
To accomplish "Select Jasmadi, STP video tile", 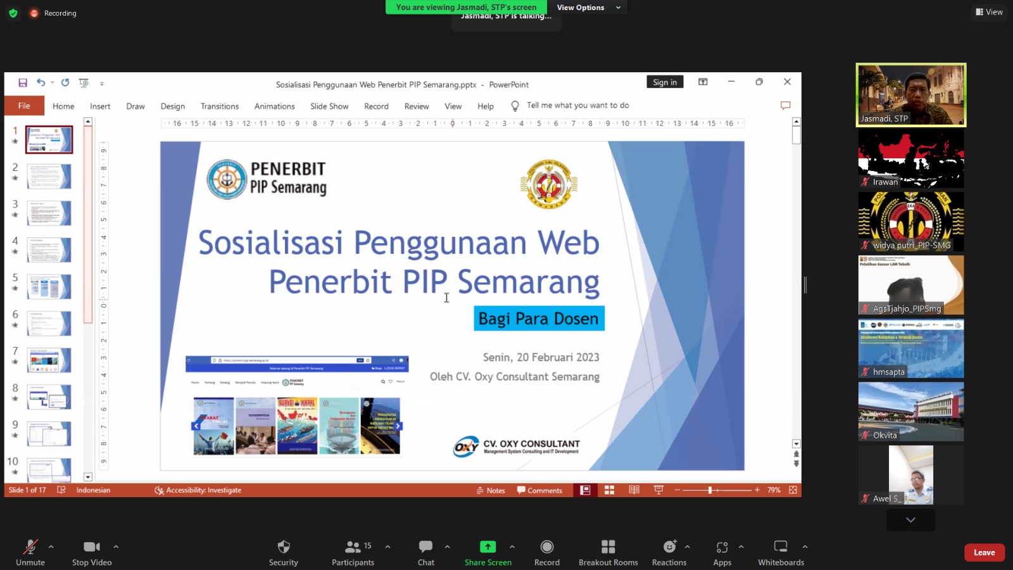I will pyautogui.click(x=911, y=95).
